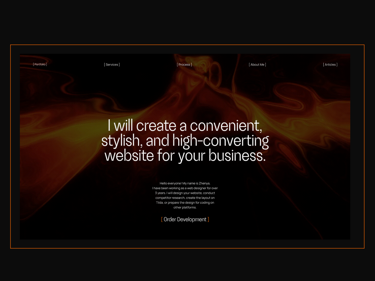Open the Portfolio navigation link
375x281 pixels.
[x=40, y=64]
